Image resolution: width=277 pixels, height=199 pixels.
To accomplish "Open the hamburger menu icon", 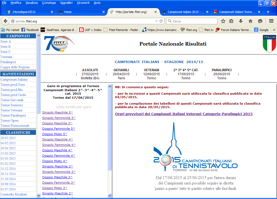I will click(271, 21).
